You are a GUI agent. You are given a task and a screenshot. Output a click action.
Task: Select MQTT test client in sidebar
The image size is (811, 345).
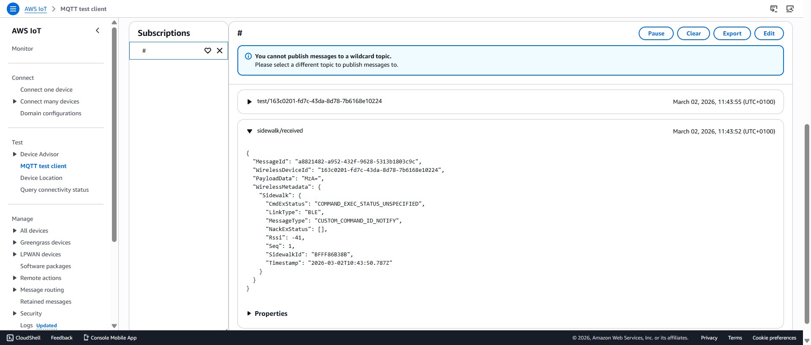pos(44,166)
